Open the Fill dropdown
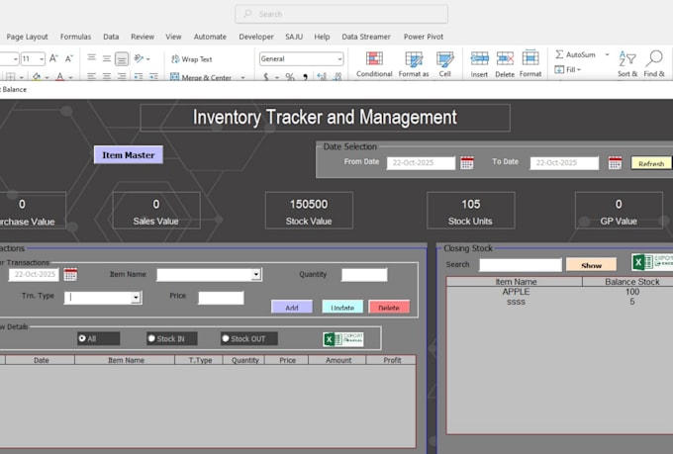 (x=568, y=69)
